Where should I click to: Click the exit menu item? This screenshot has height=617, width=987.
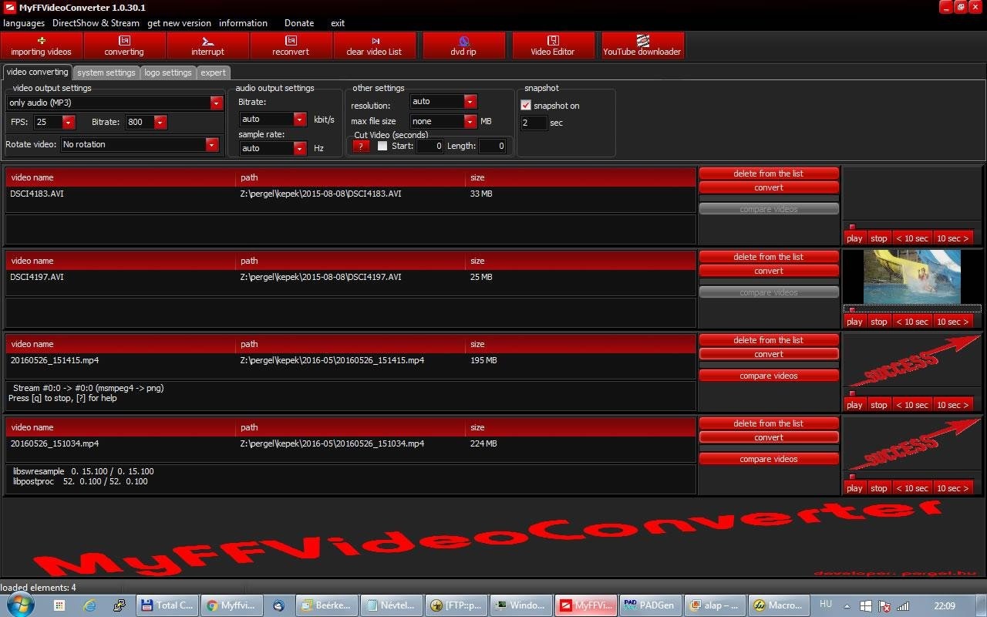(x=338, y=23)
